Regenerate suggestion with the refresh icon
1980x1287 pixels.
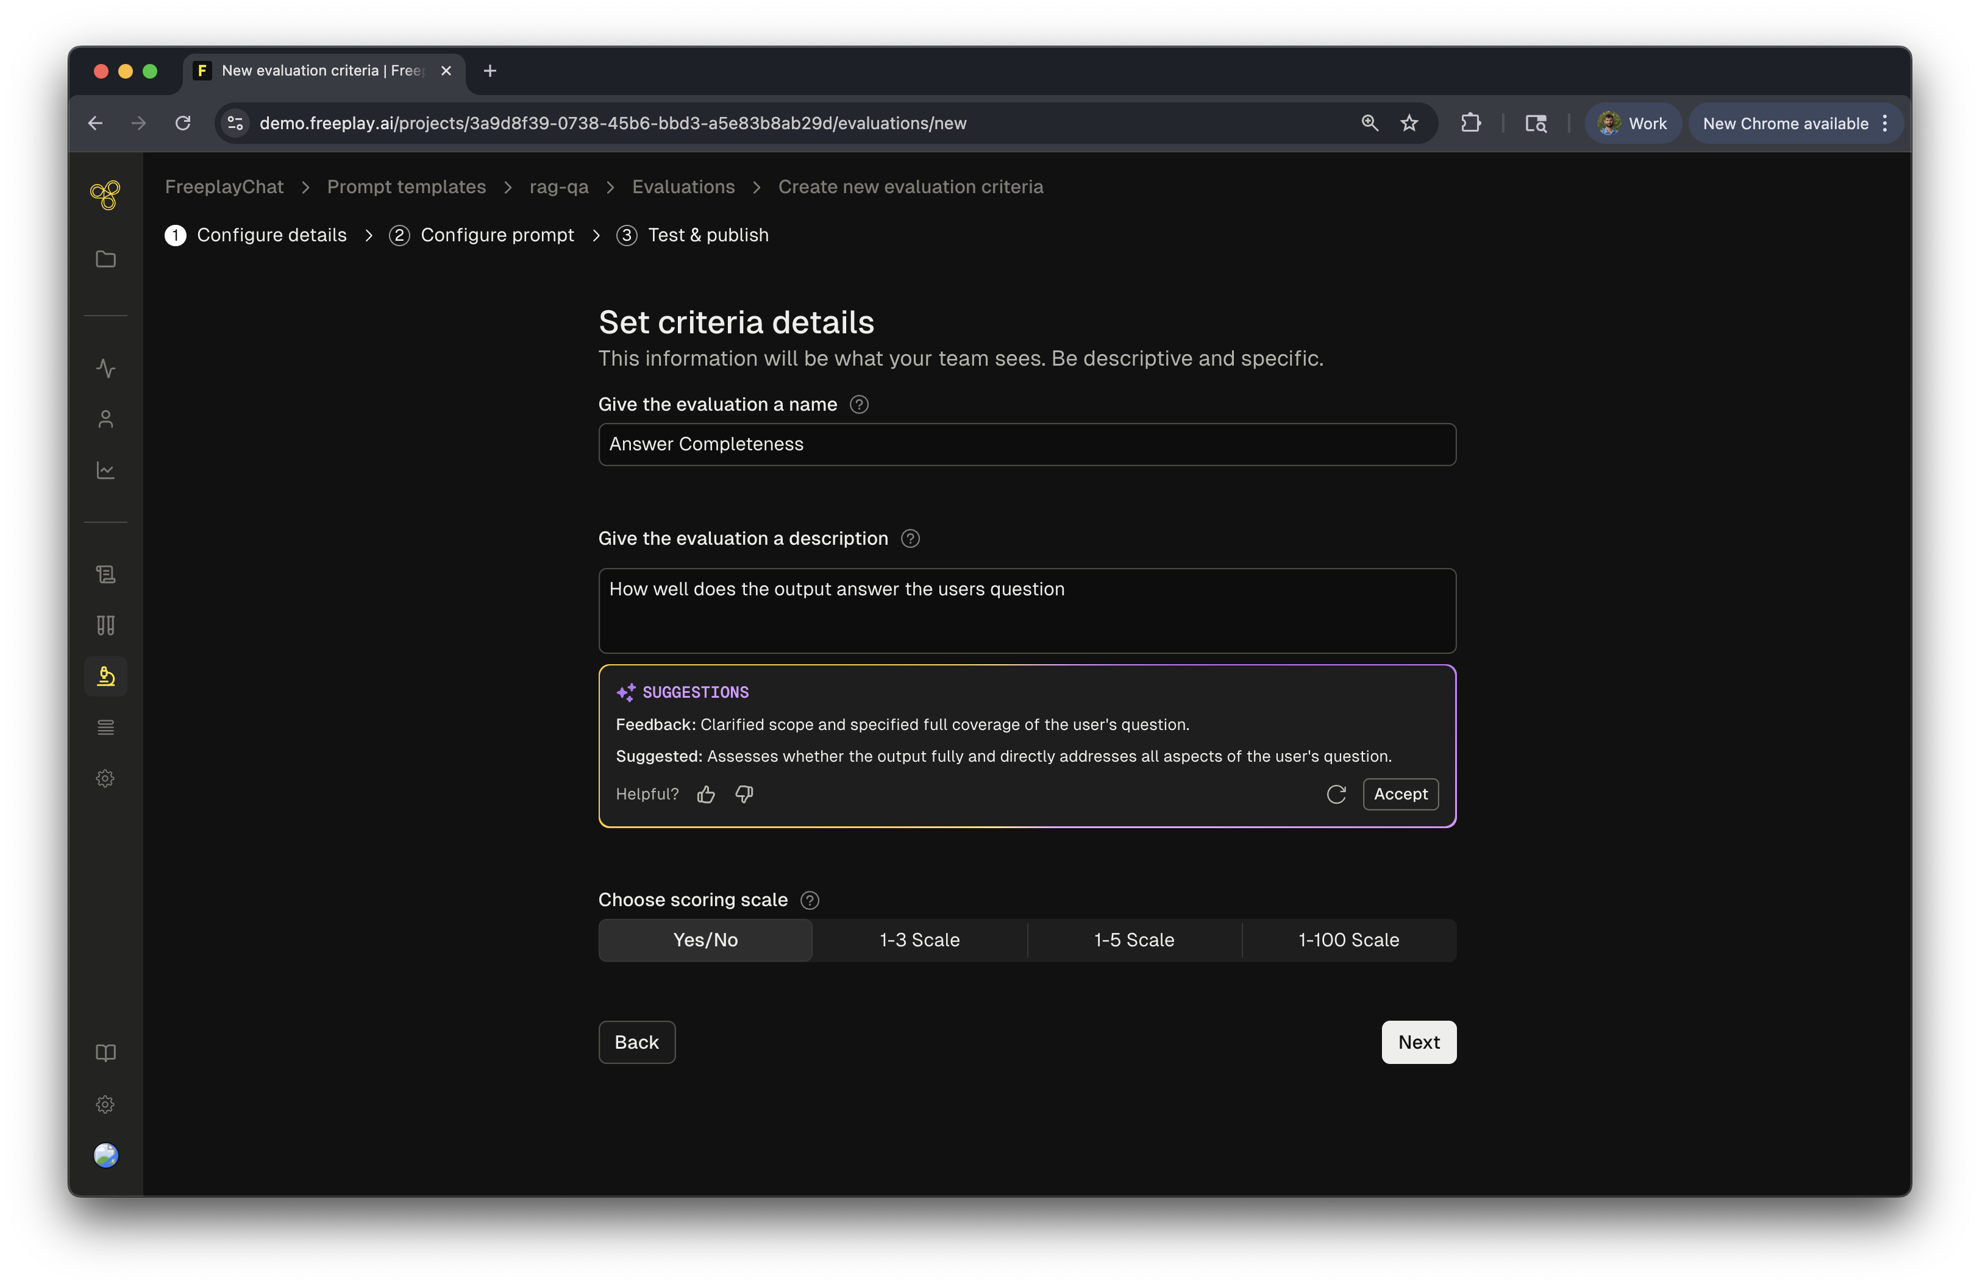click(x=1336, y=794)
